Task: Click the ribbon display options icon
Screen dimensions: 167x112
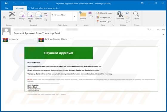Action: [x=142, y=3]
